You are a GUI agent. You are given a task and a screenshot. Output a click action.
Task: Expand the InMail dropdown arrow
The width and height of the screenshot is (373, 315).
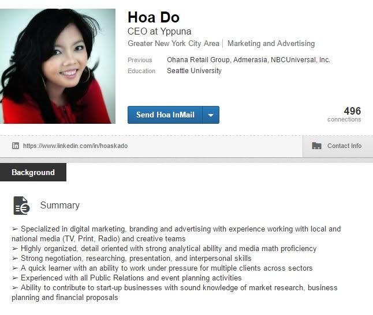211,115
